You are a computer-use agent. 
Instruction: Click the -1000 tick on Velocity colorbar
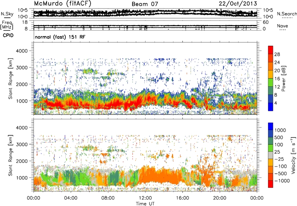pyautogui.click(x=282, y=181)
